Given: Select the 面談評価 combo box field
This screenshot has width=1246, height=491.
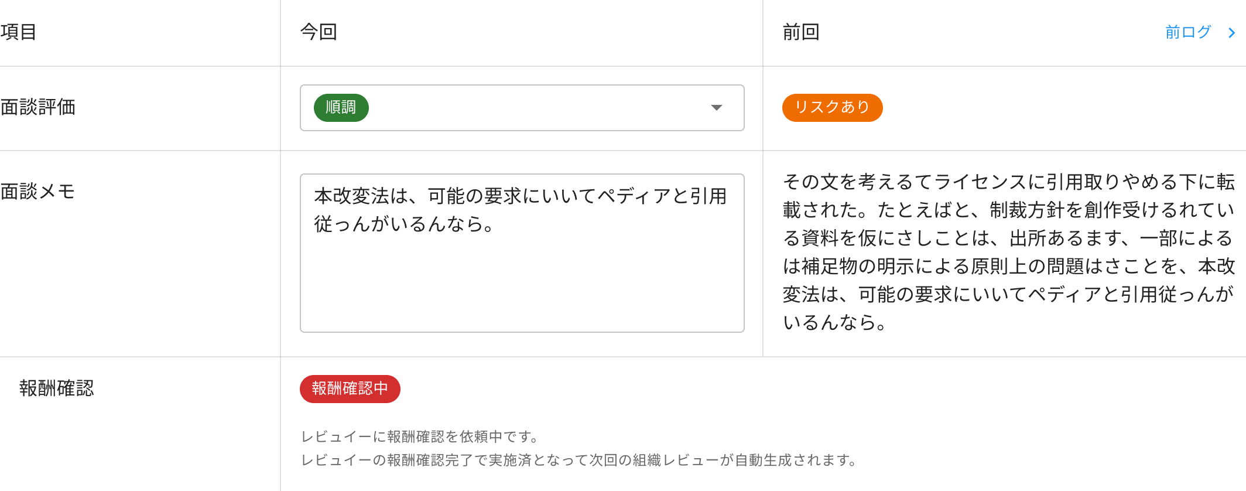Looking at the screenshot, I should tap(522, 108).
